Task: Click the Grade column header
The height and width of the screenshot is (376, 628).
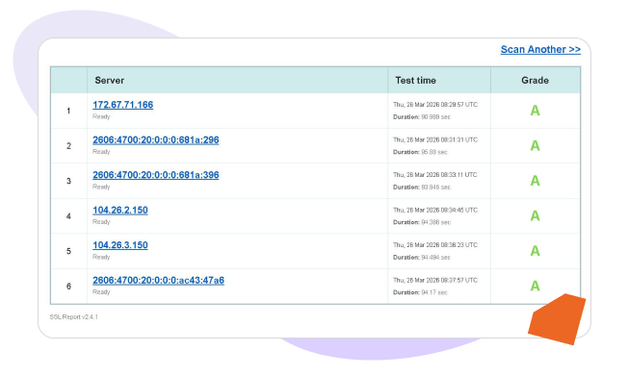Action: [x=535, y=81]
